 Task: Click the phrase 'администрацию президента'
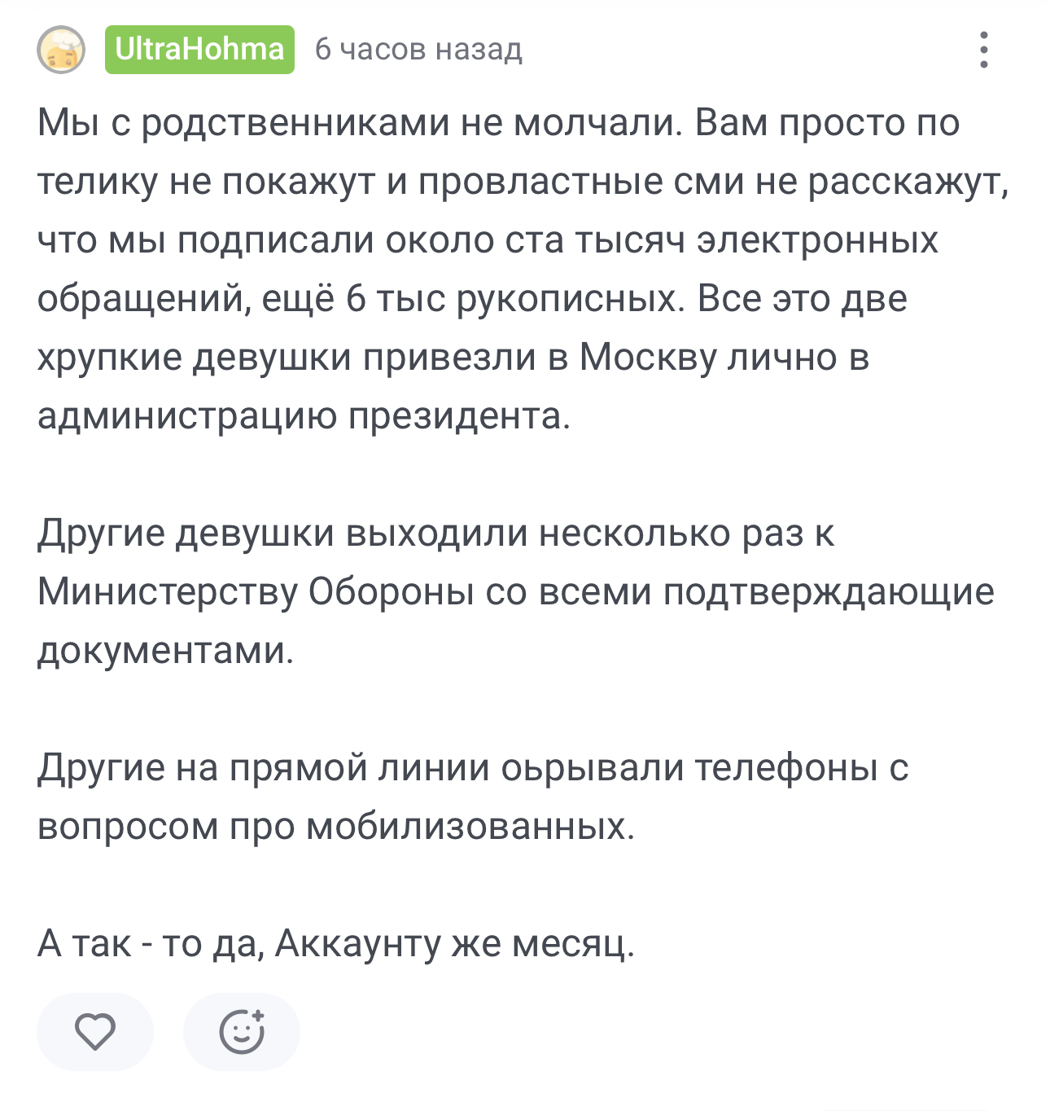pyautogui.click(x=304, y=416)
